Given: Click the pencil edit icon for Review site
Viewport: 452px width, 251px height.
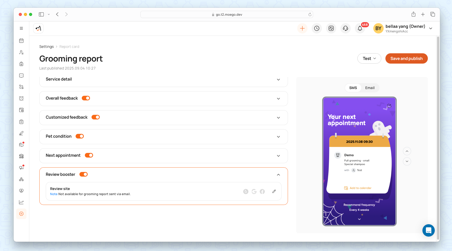Looking at the screenshot, I should coord(274,191).
